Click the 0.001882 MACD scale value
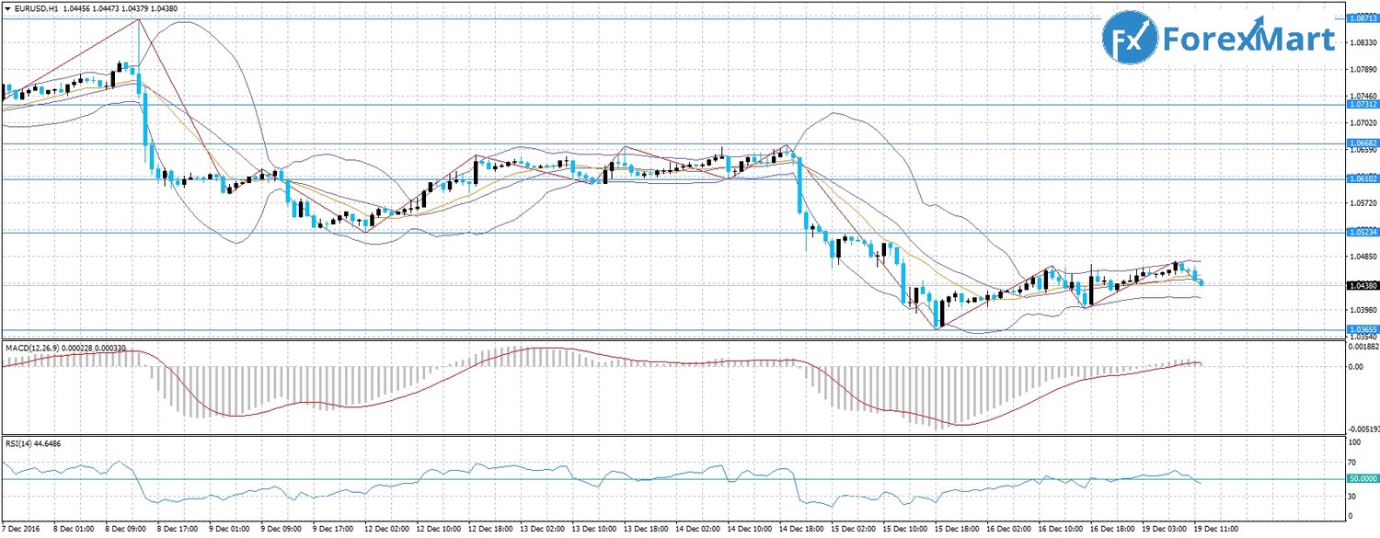 [1362, 347]
